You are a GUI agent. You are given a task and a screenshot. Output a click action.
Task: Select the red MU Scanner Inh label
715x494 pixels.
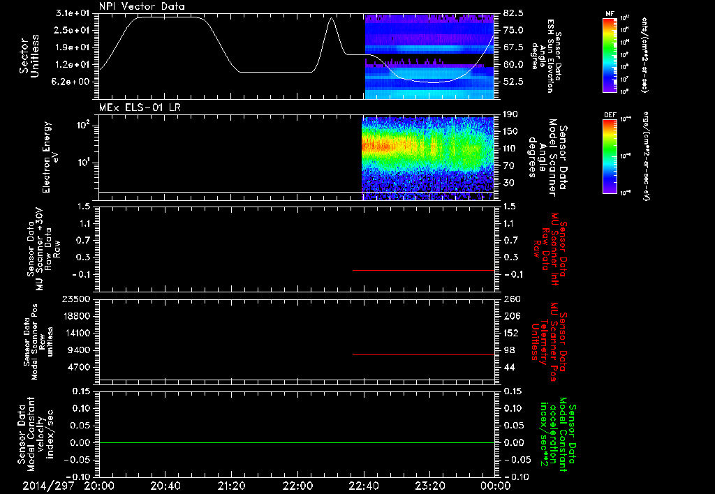click(551, 249)
